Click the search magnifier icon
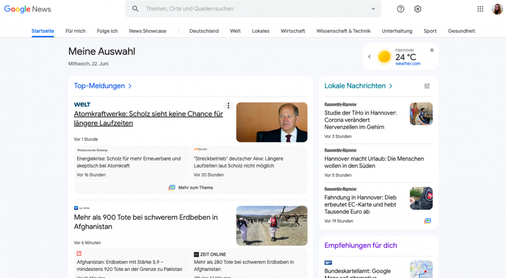 coord(135,9)
